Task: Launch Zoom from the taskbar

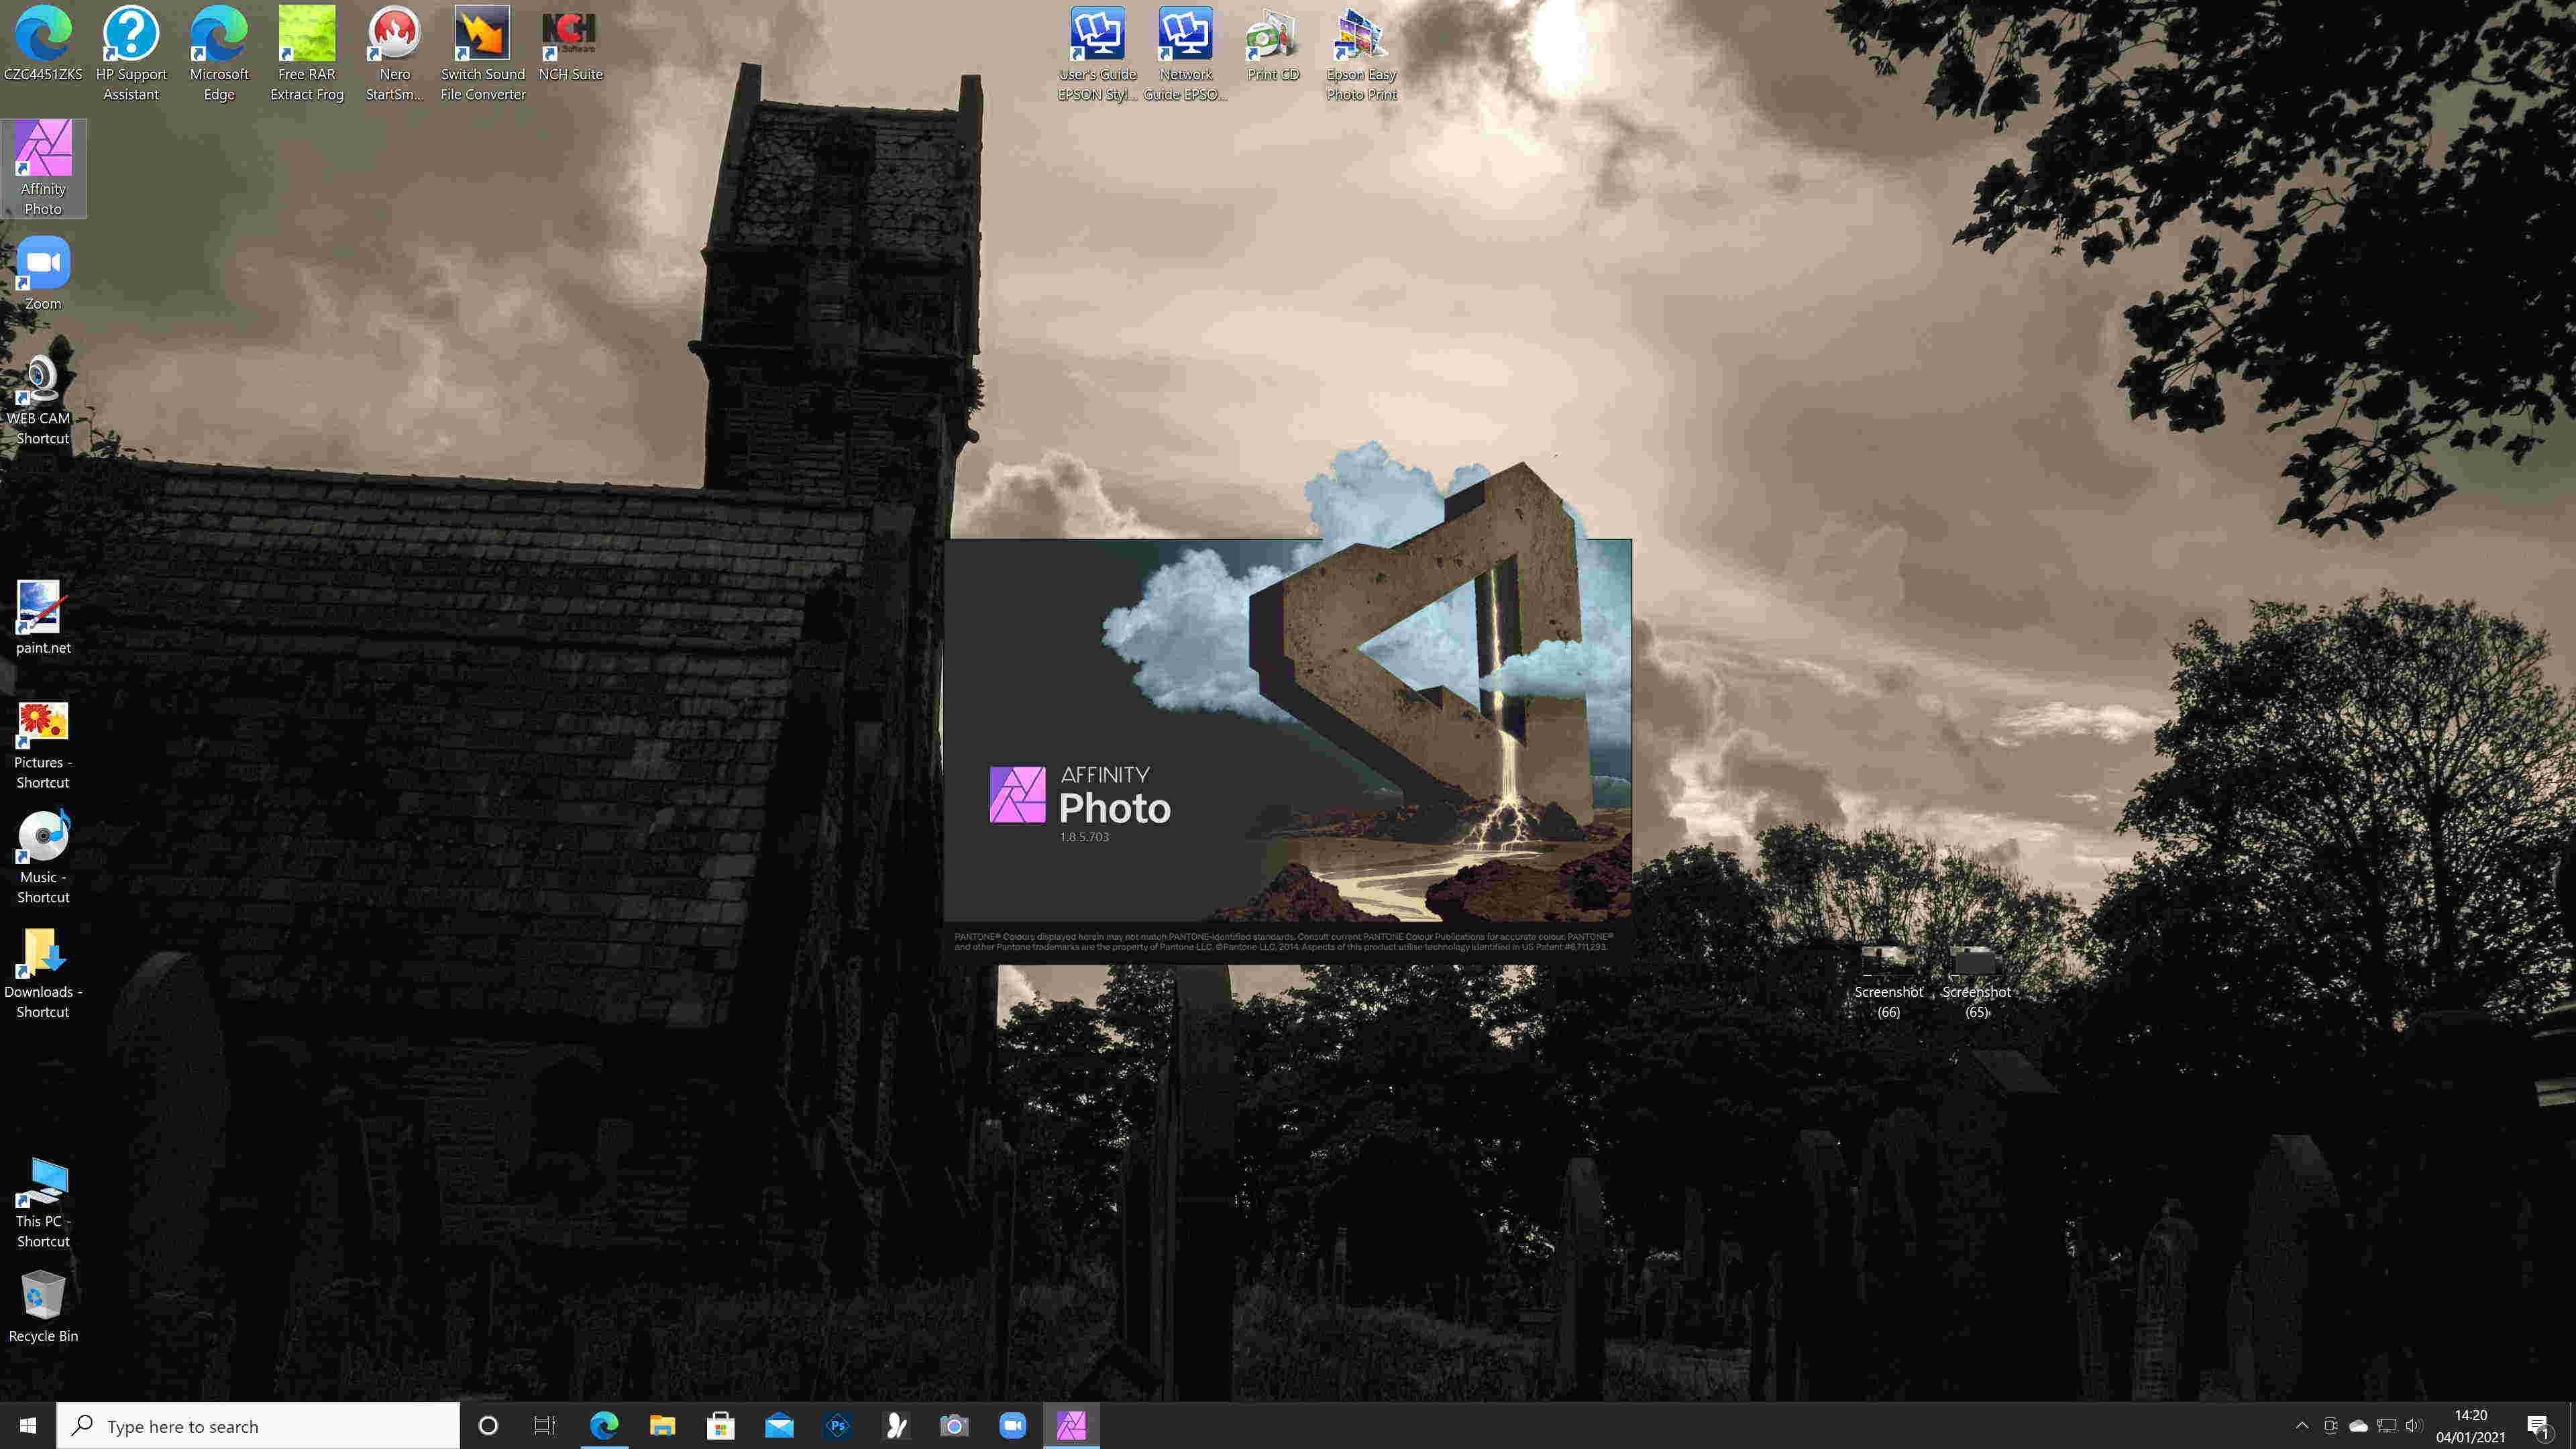Action: click(x=1013, y=1425)
